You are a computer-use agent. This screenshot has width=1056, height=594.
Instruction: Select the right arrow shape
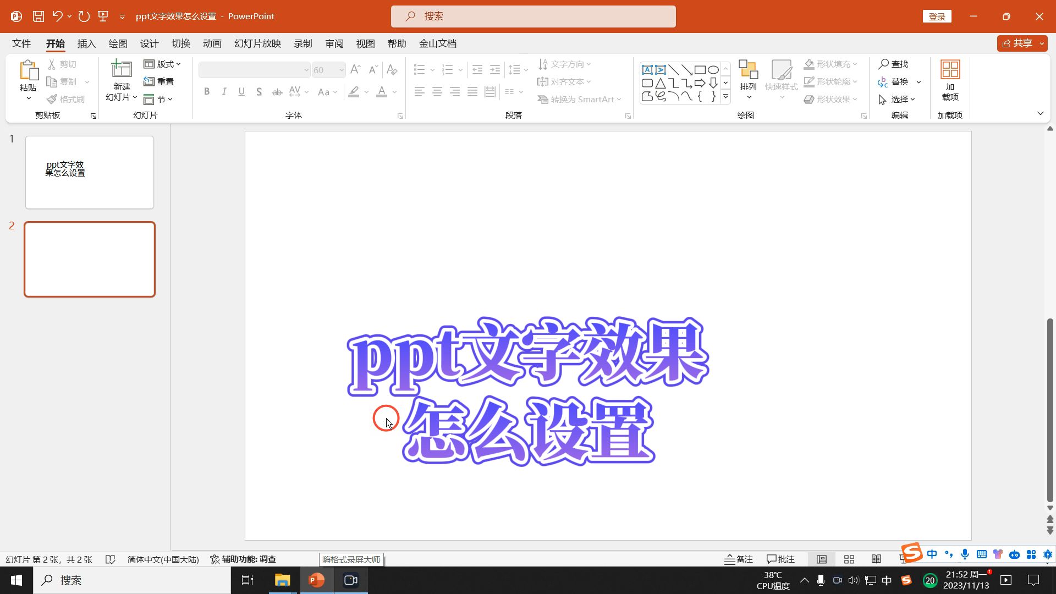click(700, 83)
